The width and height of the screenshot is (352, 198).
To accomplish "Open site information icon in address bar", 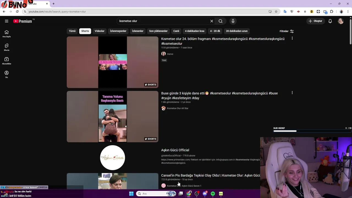I will coord(25,12).
